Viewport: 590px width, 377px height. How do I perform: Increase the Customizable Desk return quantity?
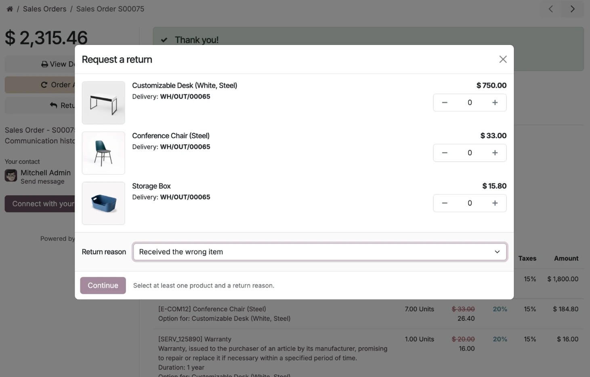494,102
